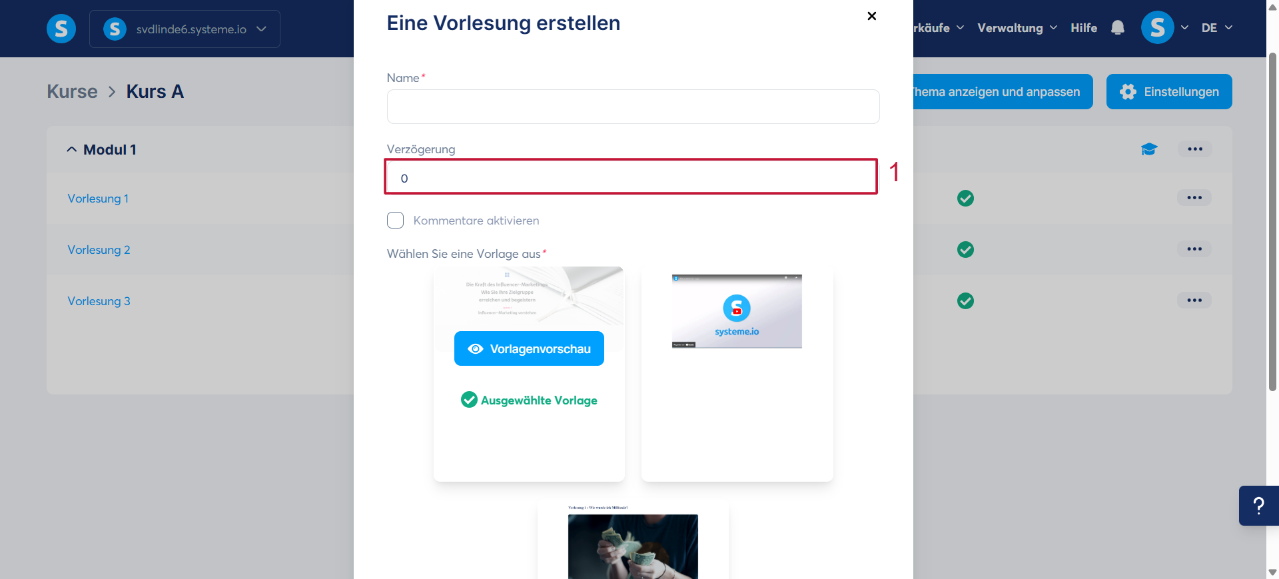Open the help question mark widget

coord(1259,506)
